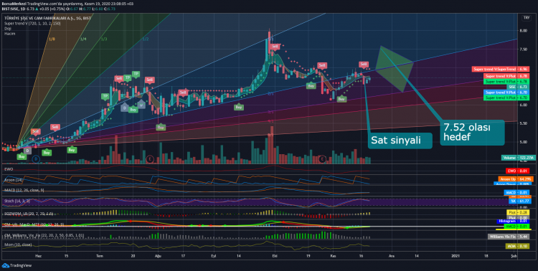Click the BorsaMerkezi author name
538x271 pixels.
[14, 4]
